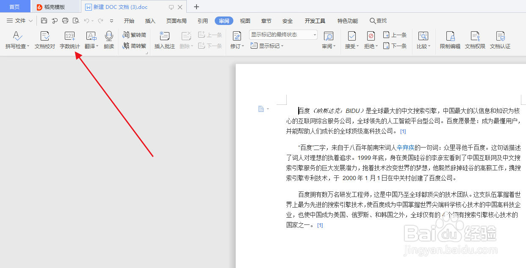Click the redo arrow icon
This screenshot has width=526, height=268.
coord(100,20)
